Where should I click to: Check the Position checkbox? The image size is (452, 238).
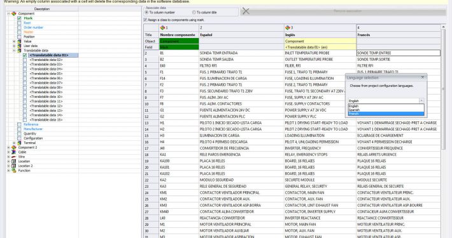pyautogui.click(x=19, y=37)
